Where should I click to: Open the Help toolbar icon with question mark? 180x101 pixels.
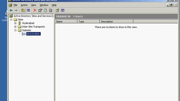tap(57, 10)
